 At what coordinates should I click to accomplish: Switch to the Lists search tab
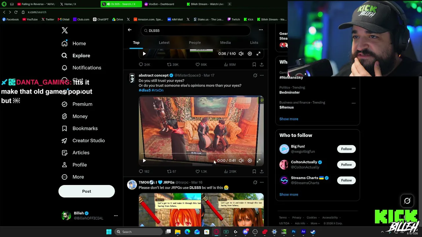(254, 42)
